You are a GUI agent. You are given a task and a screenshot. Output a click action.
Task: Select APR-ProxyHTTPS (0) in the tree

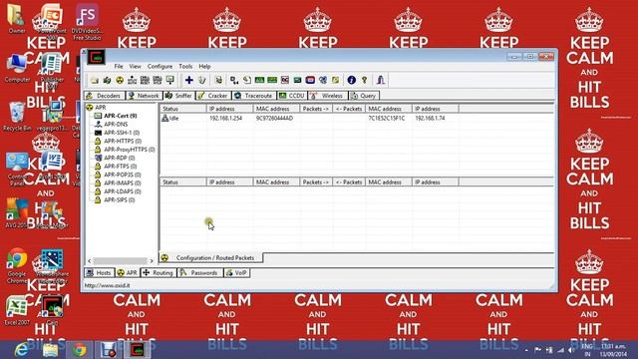[x=125, y=150]
